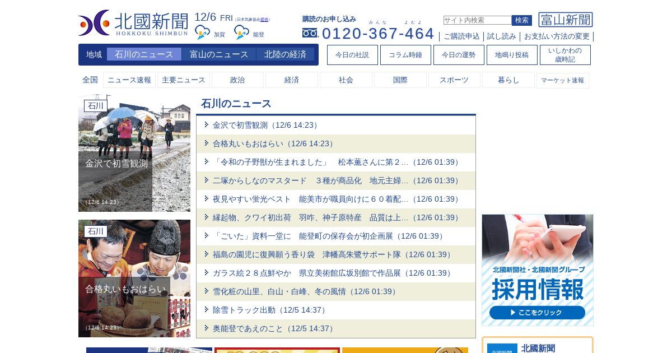Screen dimensions: 672x353
Task: Open 合格丸いもおはらい headline in news list
Action: (x=274, y=143)
